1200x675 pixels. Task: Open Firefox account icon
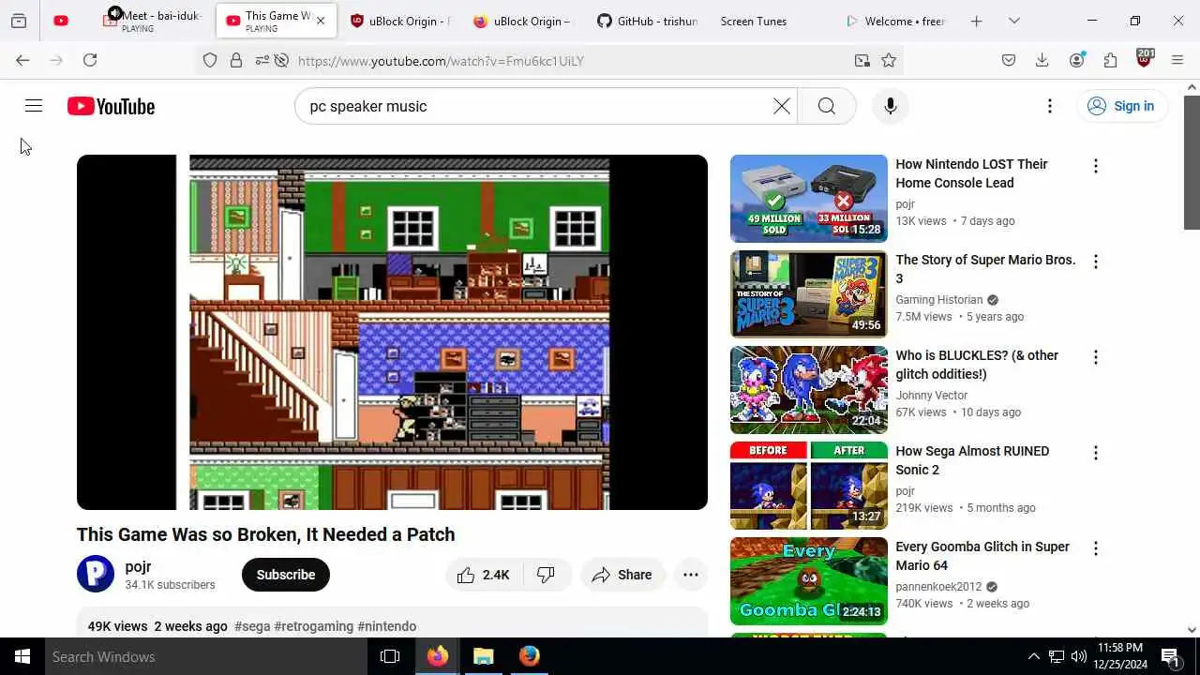tap(1076, 60)
